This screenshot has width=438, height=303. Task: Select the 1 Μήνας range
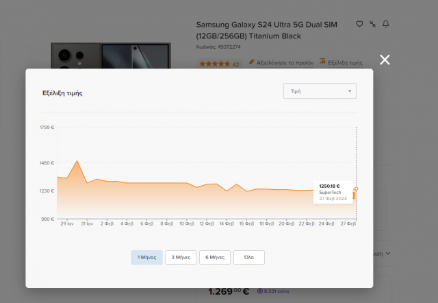point(147,257)
